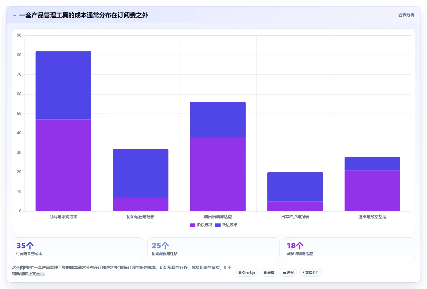
Task: Click the purple segment of the 初始配置与迁移 bar
Action: [141, 204]
